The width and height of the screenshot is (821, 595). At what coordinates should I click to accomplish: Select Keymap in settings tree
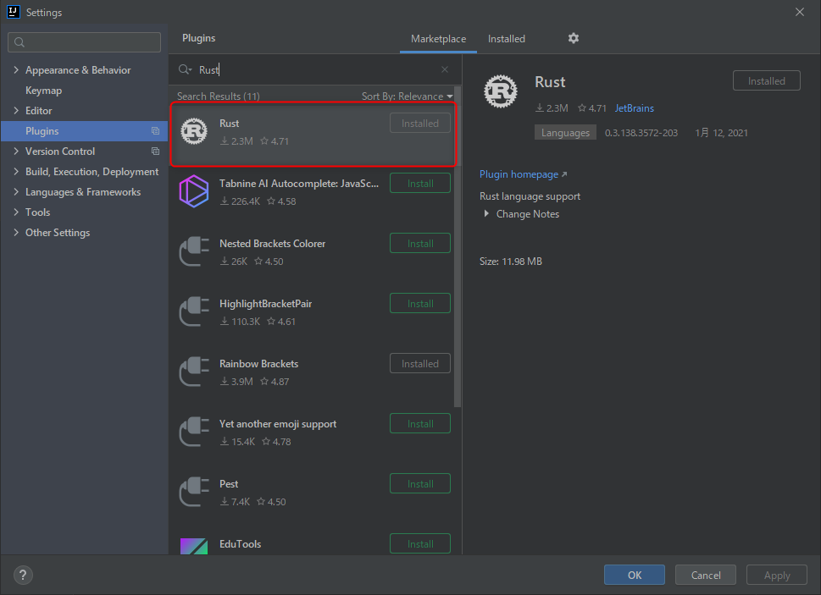pos(43,91)
